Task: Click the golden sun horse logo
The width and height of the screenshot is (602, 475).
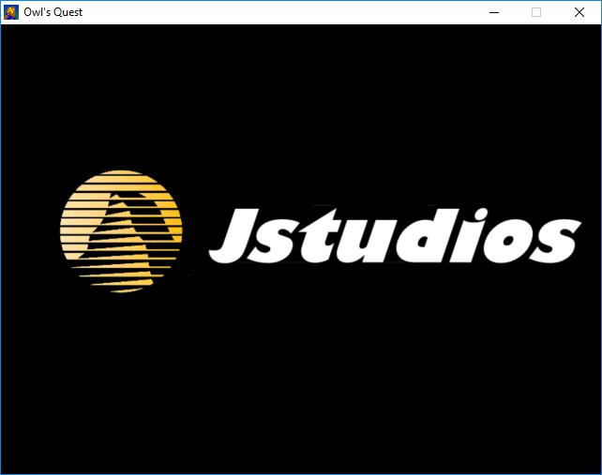Action: coord(121,231)
